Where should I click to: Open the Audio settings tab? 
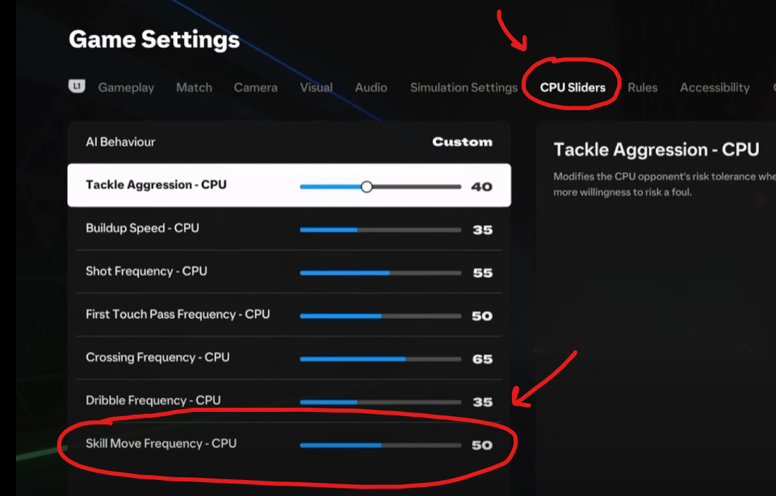pyautogui.click(x=371, y=88)
